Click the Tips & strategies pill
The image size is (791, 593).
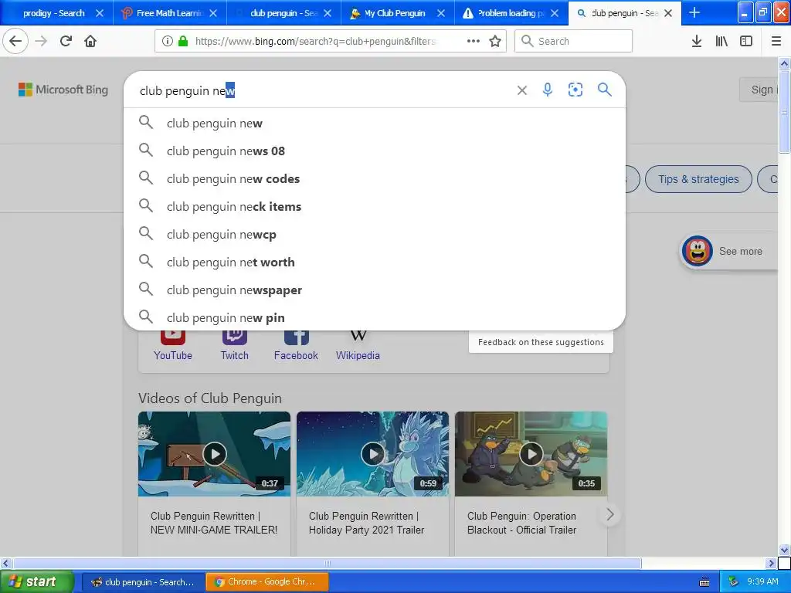pyautogui.click(x=698, y=179)
